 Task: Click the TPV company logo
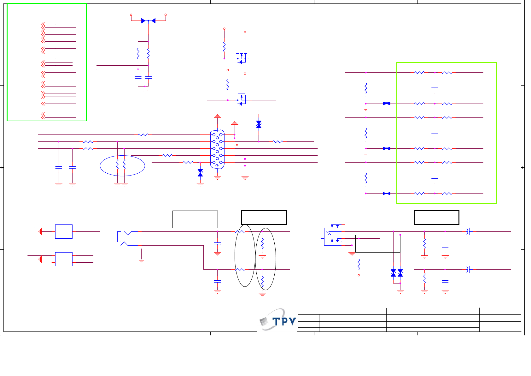tap(277, 320)
